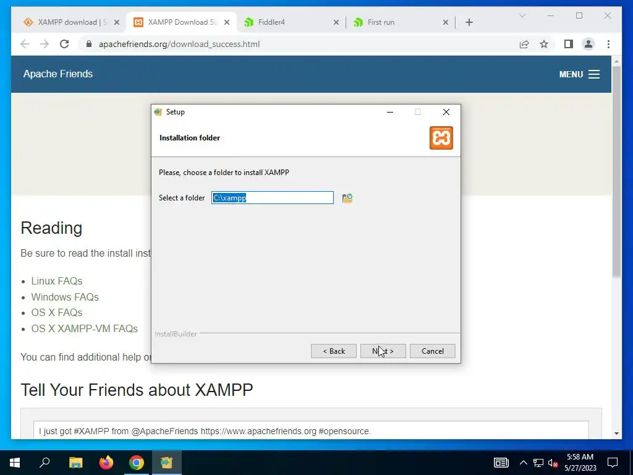Screen dimensions: 633x475
Task: Cancel the XAMPP Setup
Action: 432,351
